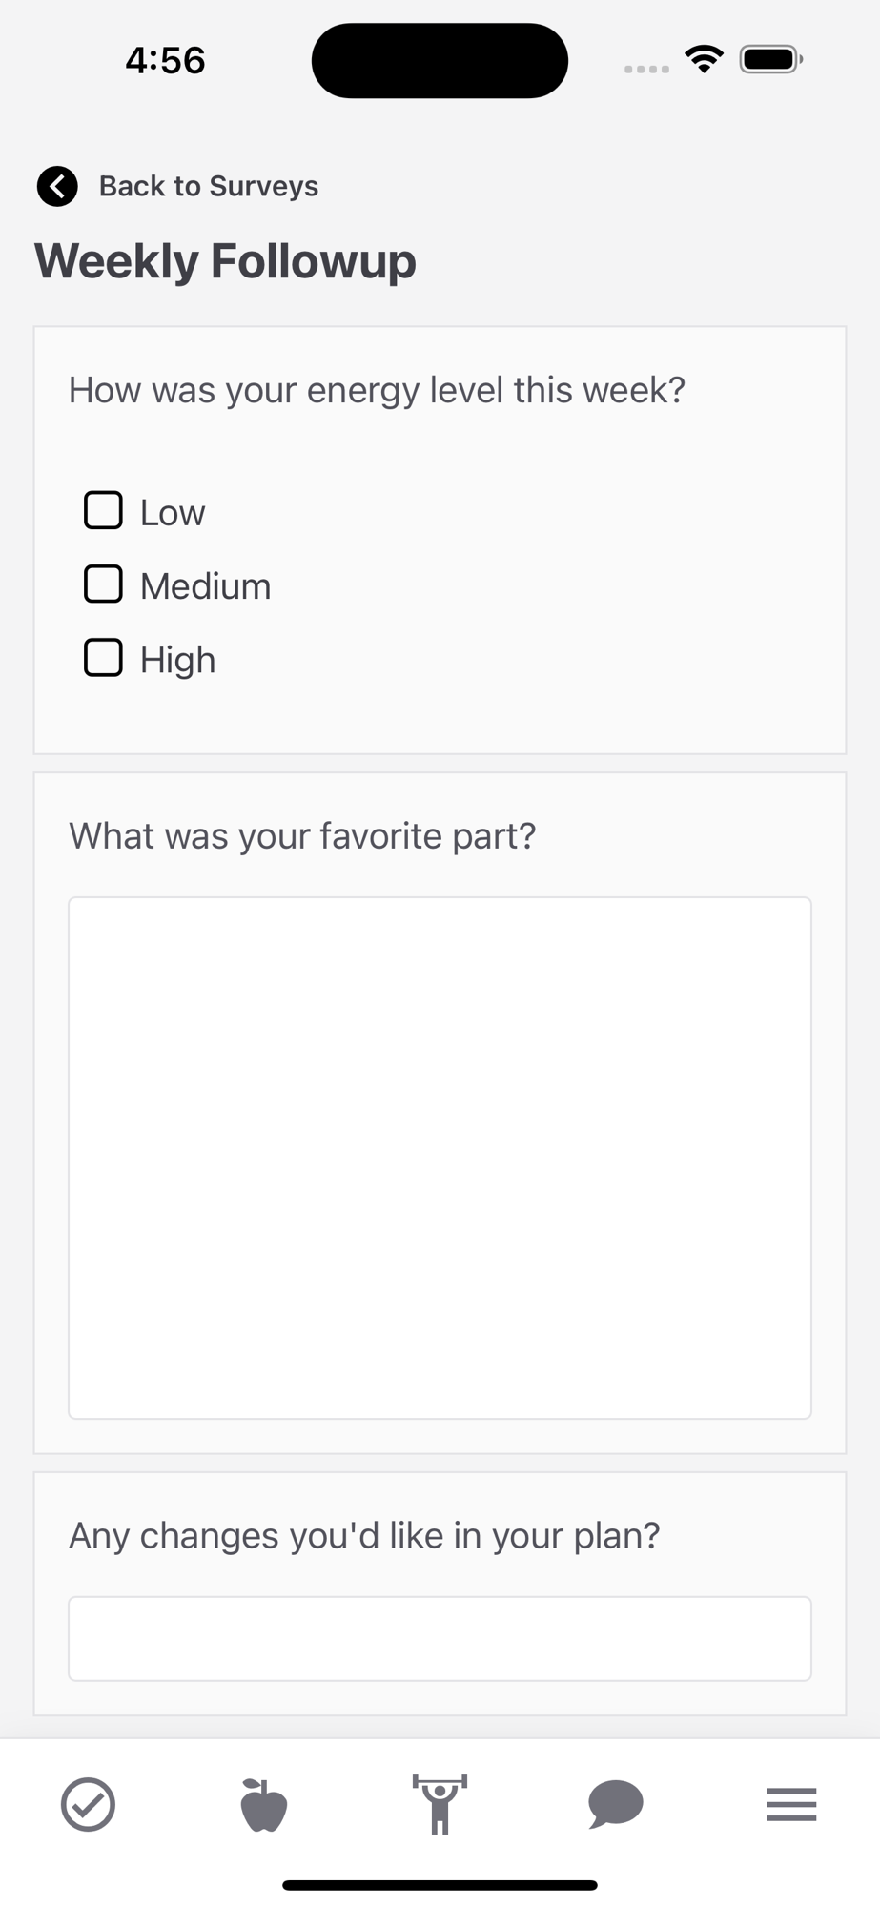Tap the 4:56 status bar clock

click(165, 61)
